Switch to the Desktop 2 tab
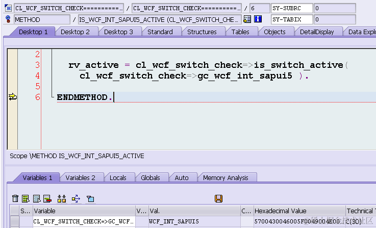 point(75,32)
